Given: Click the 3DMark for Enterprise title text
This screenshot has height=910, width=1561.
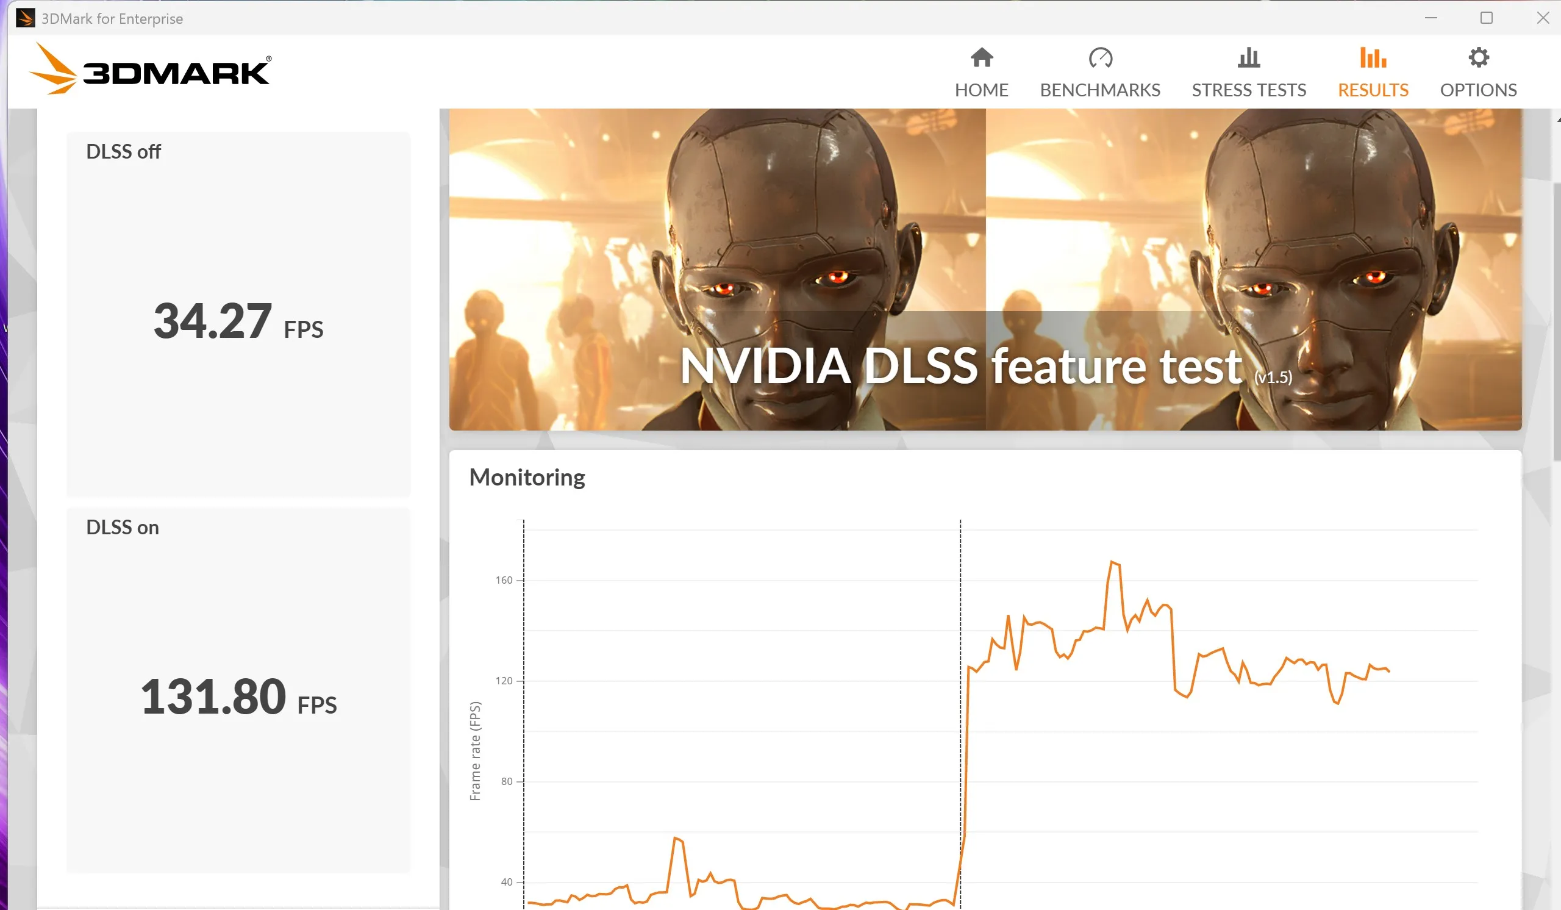Looking at the screenshot, I should coord(112,18).
